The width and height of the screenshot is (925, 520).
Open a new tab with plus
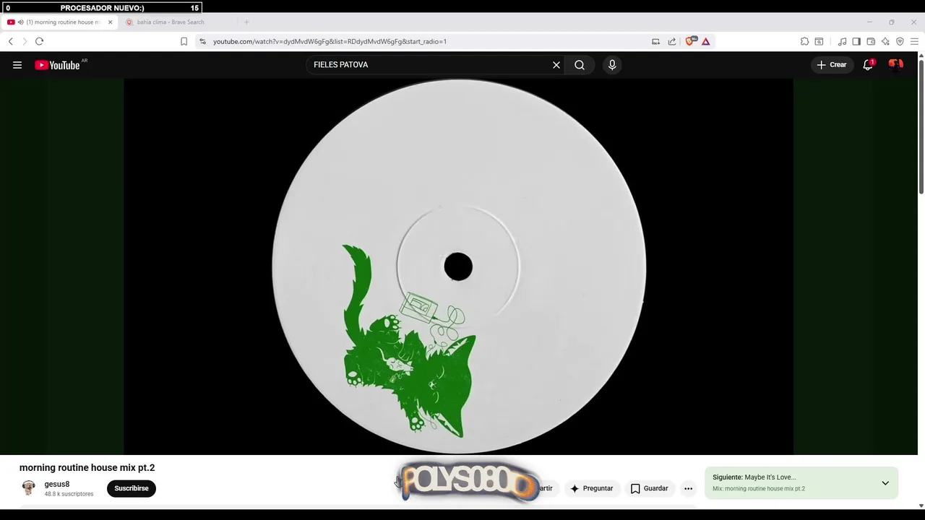(246, 22)
